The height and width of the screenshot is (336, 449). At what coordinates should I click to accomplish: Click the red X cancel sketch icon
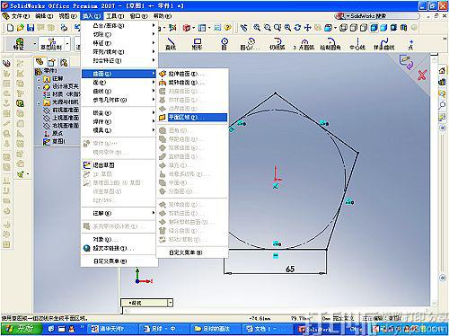(x=422, y=75)
